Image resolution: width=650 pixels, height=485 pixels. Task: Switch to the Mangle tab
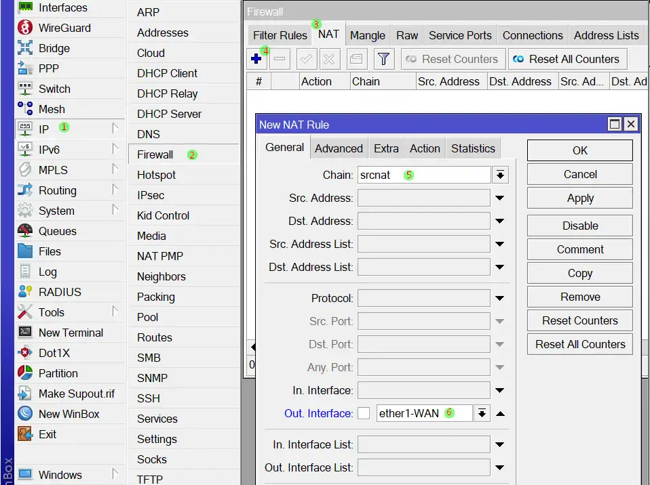[367, 36]
